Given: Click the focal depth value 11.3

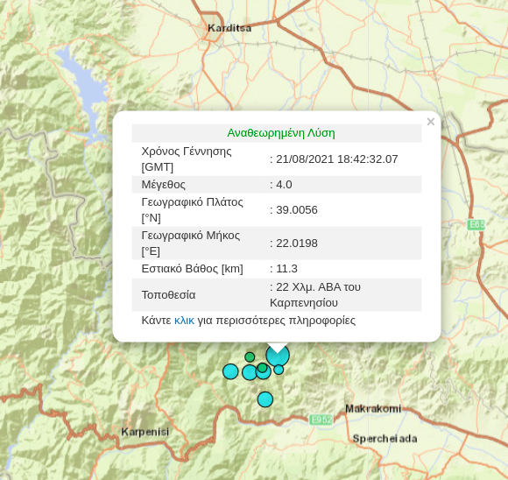Looking at the screenshot, I should (286, 269).
